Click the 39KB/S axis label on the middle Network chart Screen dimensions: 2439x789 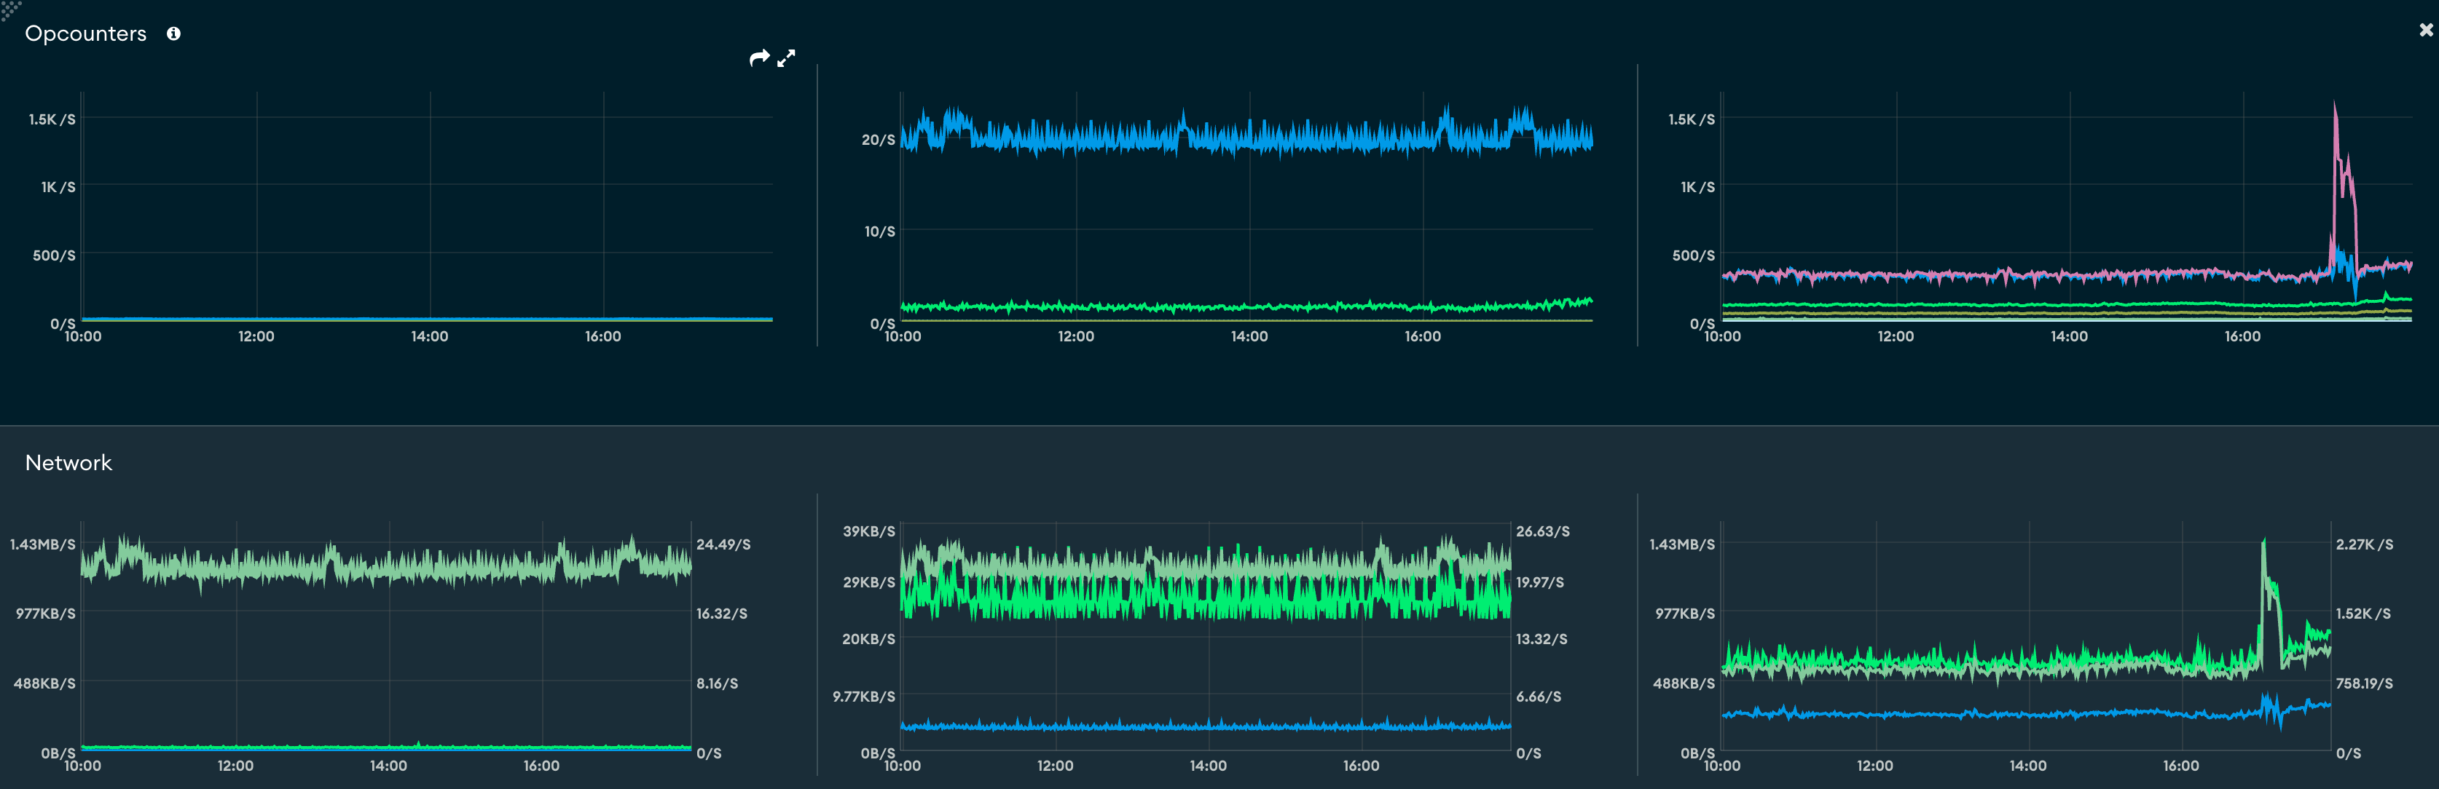[x=869, y=531]
